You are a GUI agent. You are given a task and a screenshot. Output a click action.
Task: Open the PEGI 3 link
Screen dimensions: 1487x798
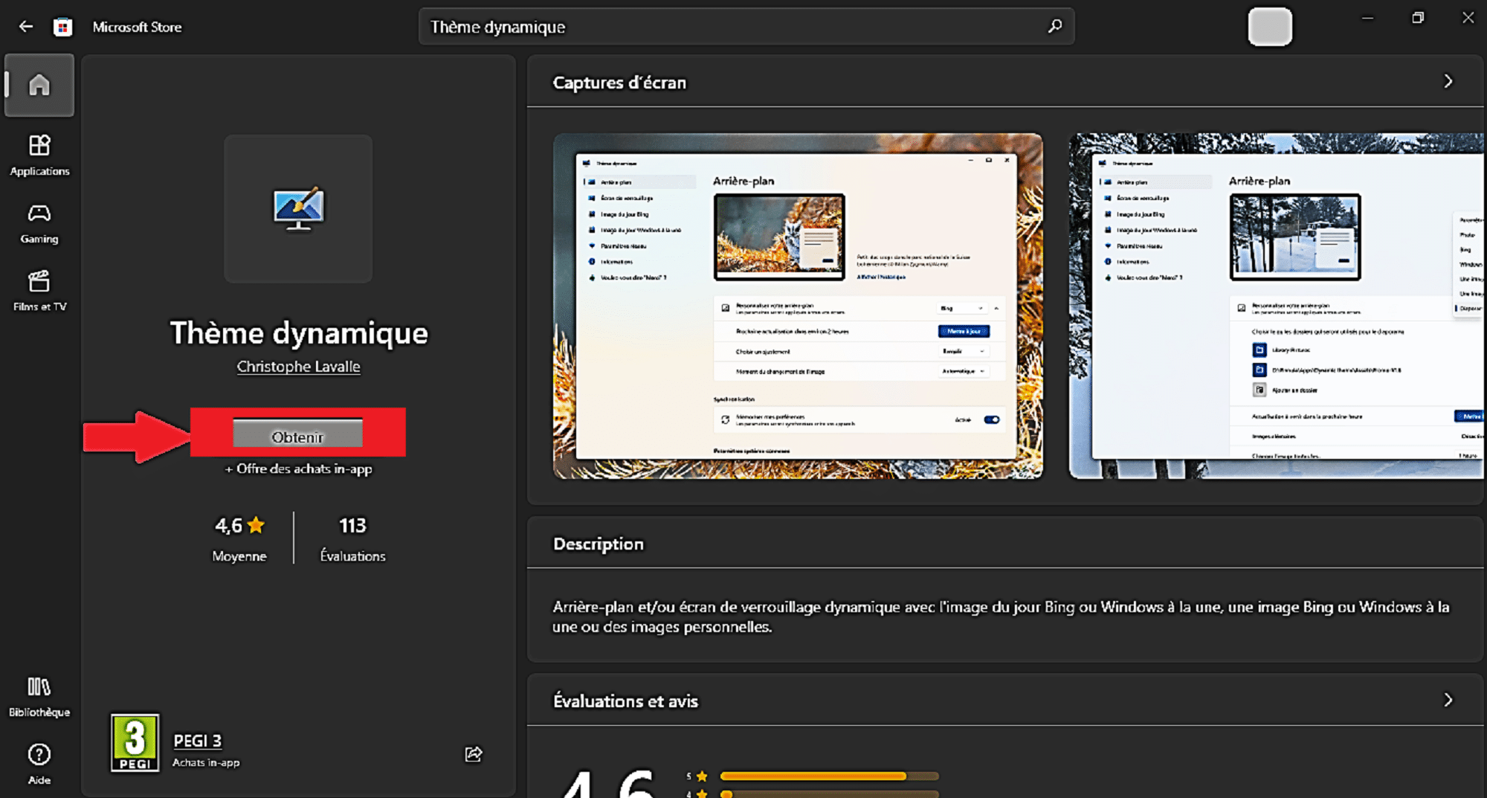pyautogui.click(x=197, y=741)
